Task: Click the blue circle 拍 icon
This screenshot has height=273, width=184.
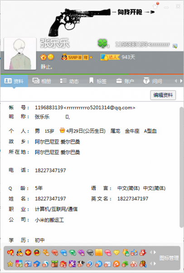Action: coord(99,264)
